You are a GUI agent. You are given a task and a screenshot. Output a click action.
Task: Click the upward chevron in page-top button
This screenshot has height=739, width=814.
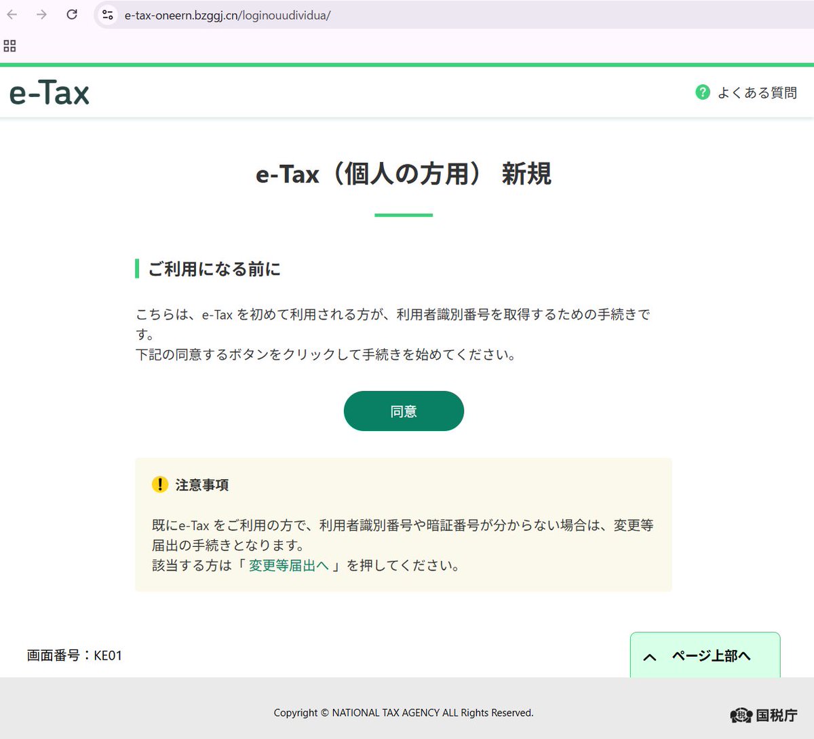[650, 657]
